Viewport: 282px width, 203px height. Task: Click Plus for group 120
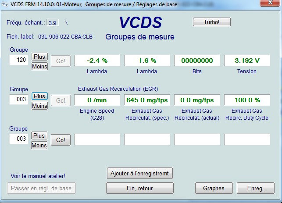coord(39,57)
